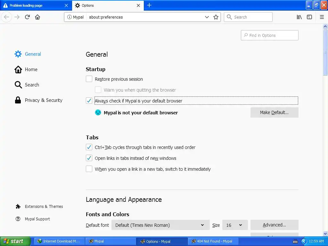Reload the current page
This screenshot has width=328, height=246.
point(28,17)
